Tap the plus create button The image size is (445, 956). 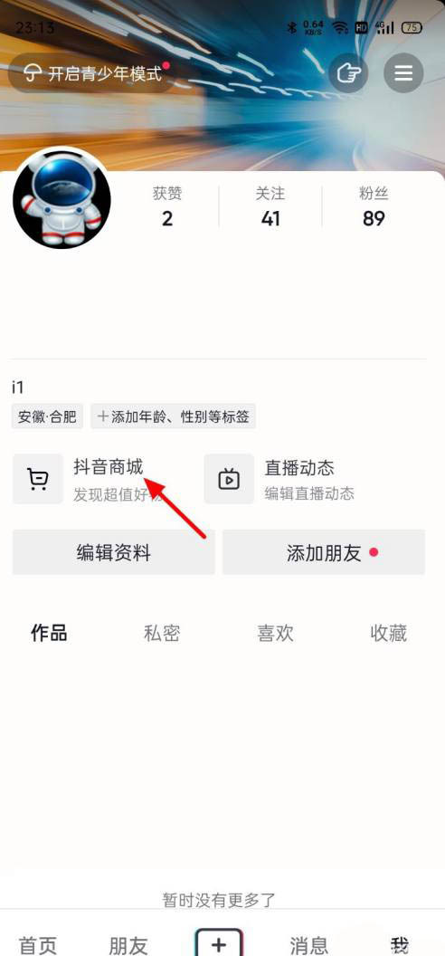219,942
